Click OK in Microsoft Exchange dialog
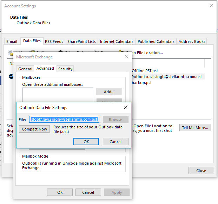This screenshot has height=204, width=218. [60, 192]
